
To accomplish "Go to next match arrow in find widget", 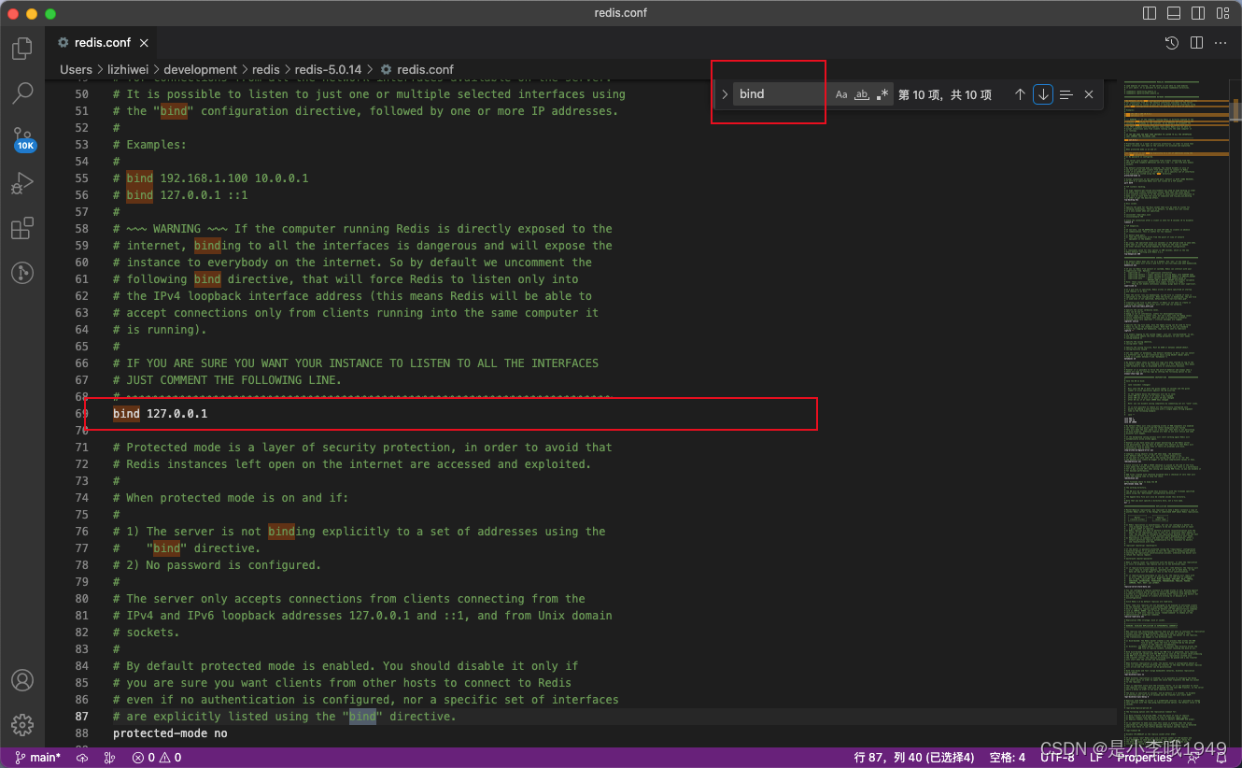I will coord(1043,94).
